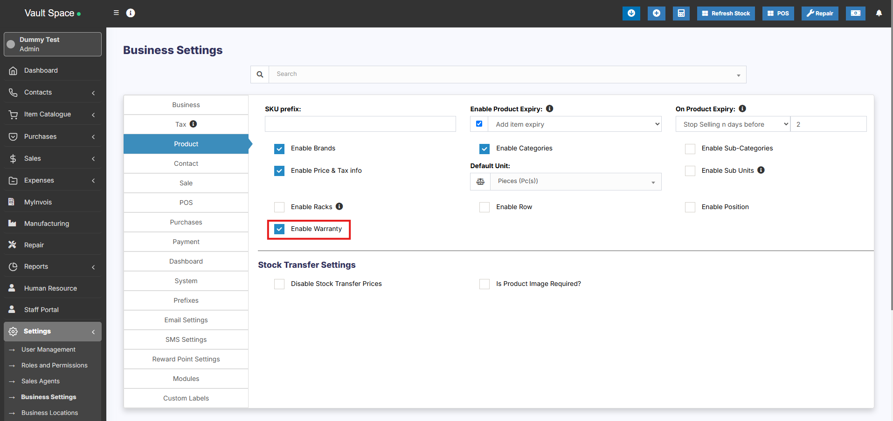893x421 pixels.
Task: Toggle sidebar with the hamburger menu icon
Action: (x=116, y=13)
